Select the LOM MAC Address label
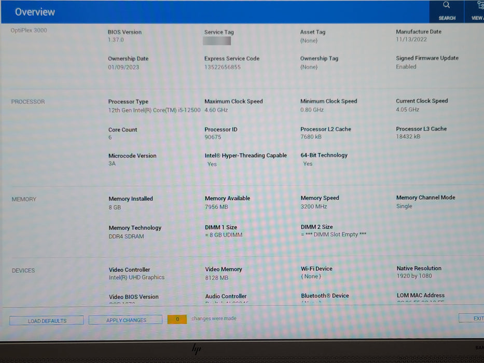This screenshot has width=484, height=363. [x=420, y=295]
